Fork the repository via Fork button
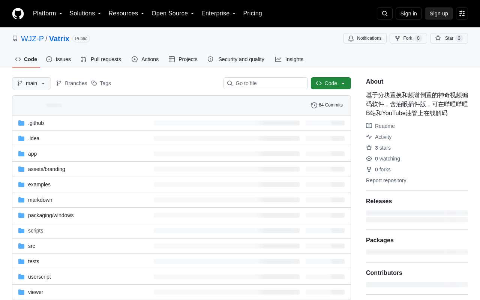 pos(408,38)
